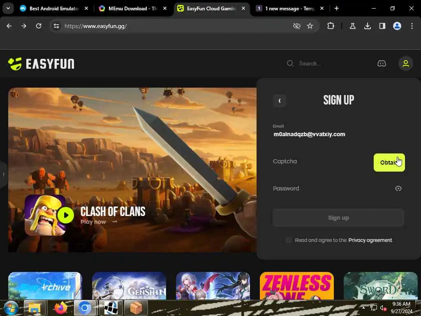Open the Zenless Zone game card

(297, 286)
